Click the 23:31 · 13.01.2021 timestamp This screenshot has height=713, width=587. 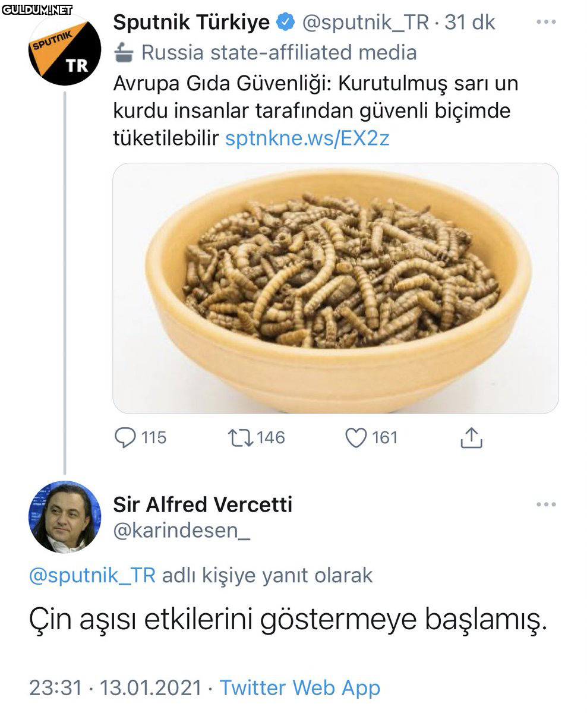(115, 688)
